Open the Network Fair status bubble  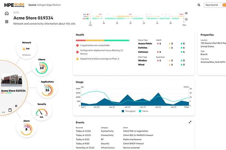click(26, 48)
